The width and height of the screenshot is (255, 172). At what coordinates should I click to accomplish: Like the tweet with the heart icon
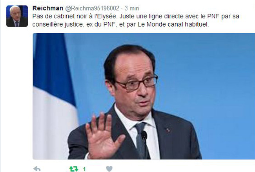(x=109, y=169)
